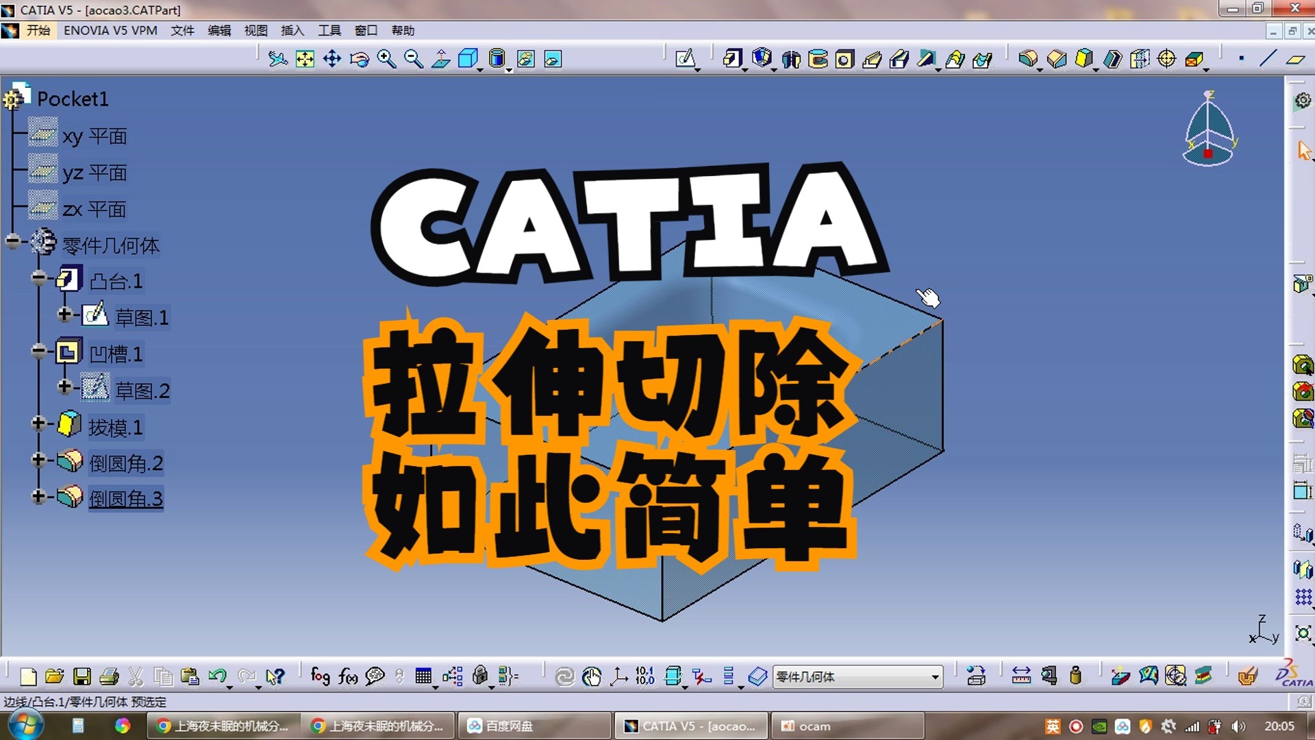Click the Point reference element icon
The image size is (1315, 740).
click(1241, 59)
